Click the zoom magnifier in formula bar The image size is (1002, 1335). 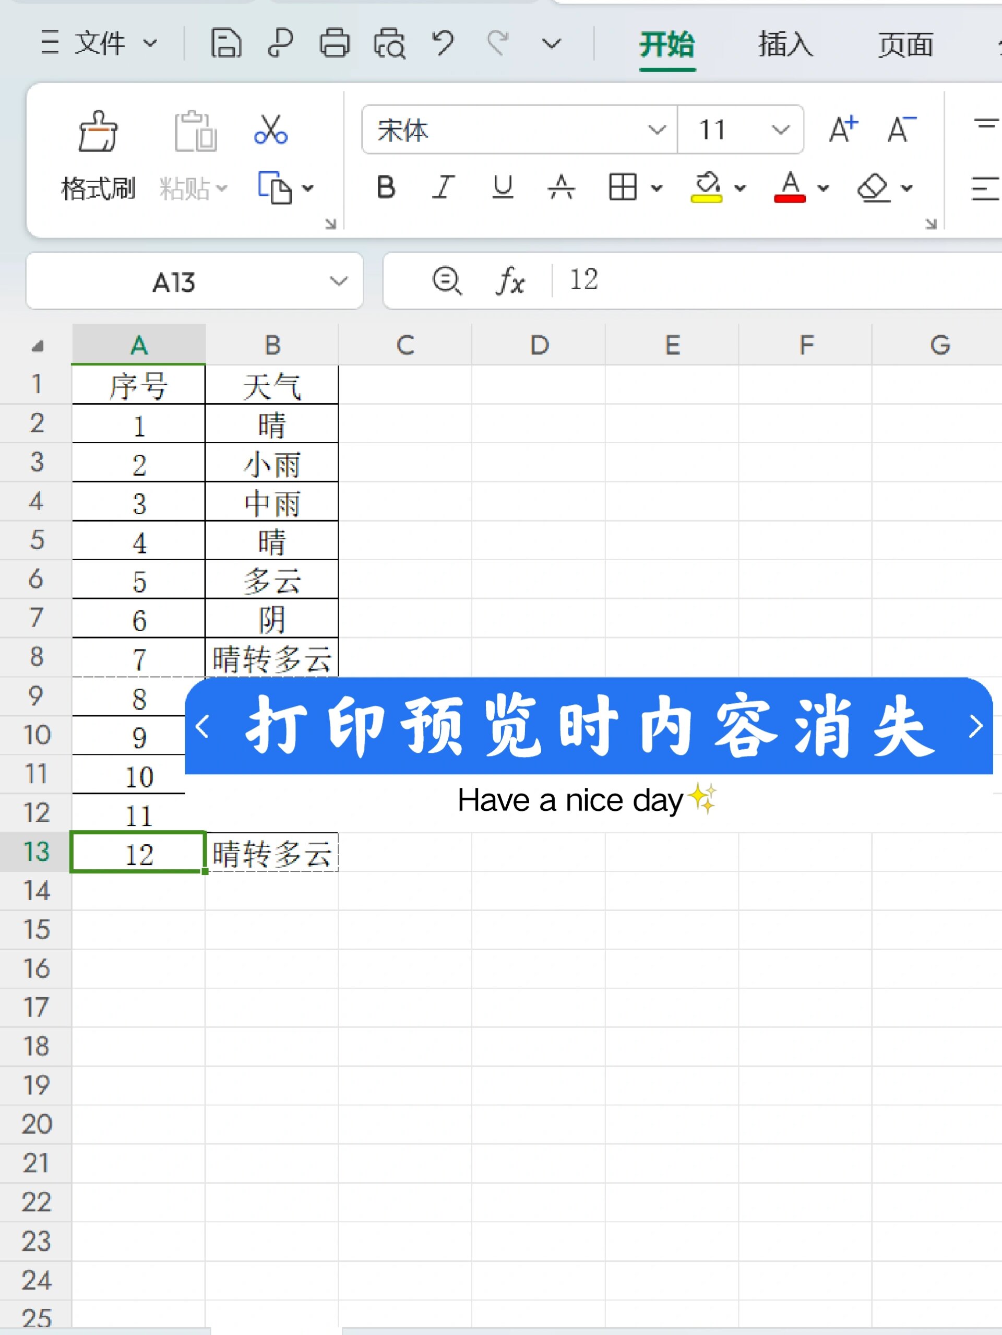(x=447, y=281)
